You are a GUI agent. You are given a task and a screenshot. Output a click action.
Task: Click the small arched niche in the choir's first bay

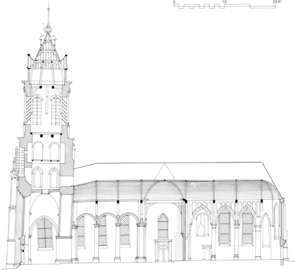[201, 230]
